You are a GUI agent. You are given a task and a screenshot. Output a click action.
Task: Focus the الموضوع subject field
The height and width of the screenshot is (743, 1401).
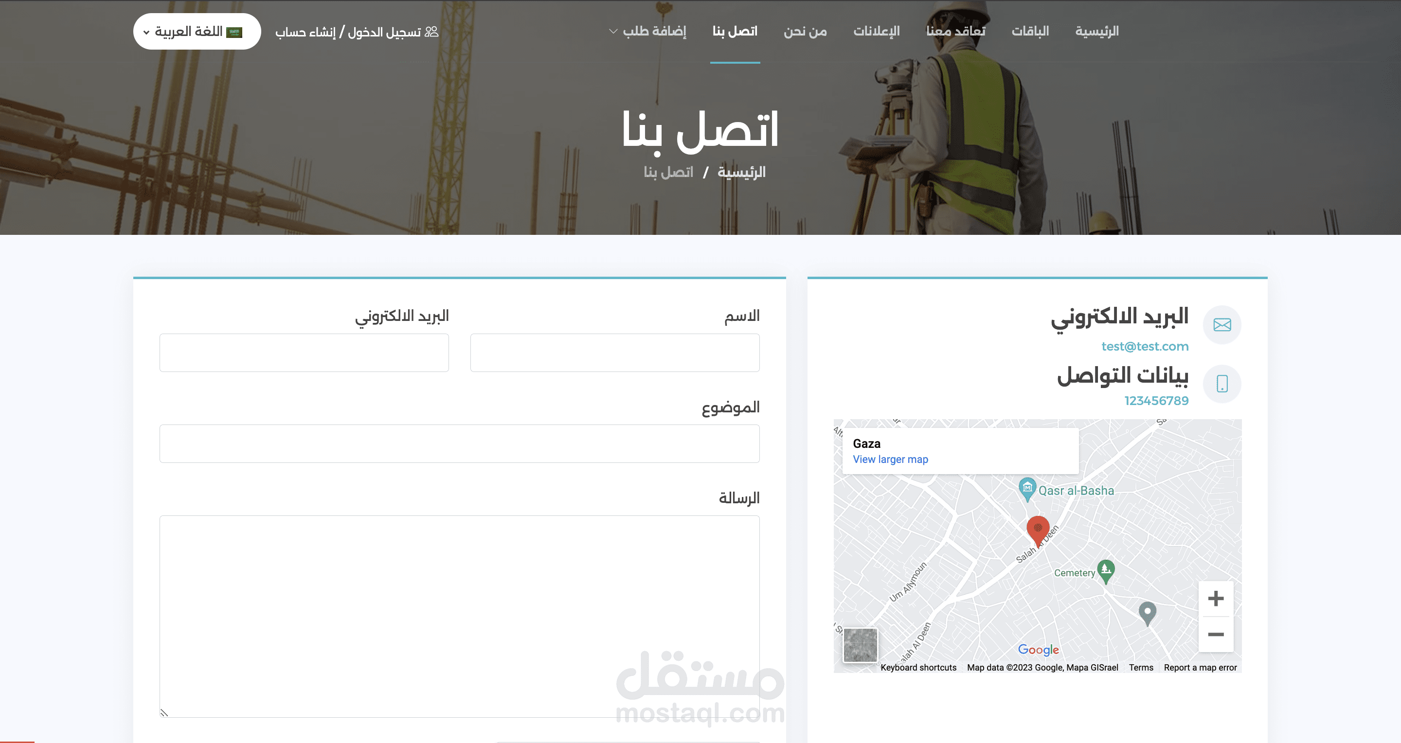pyautogui.click(x=459, y=443)
